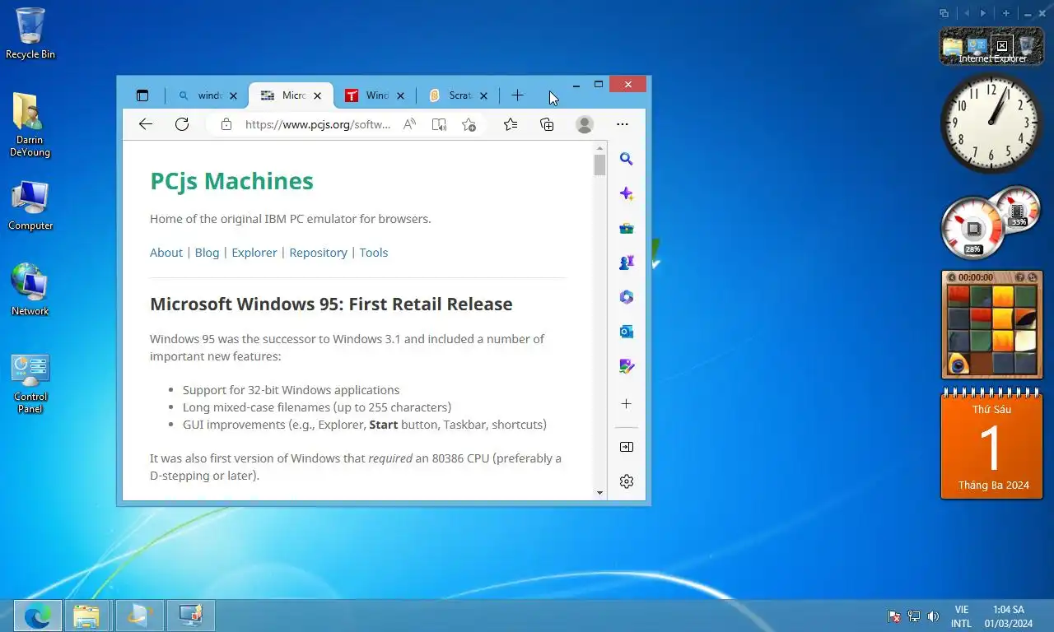Open the Favorites list

pos(511,124)
